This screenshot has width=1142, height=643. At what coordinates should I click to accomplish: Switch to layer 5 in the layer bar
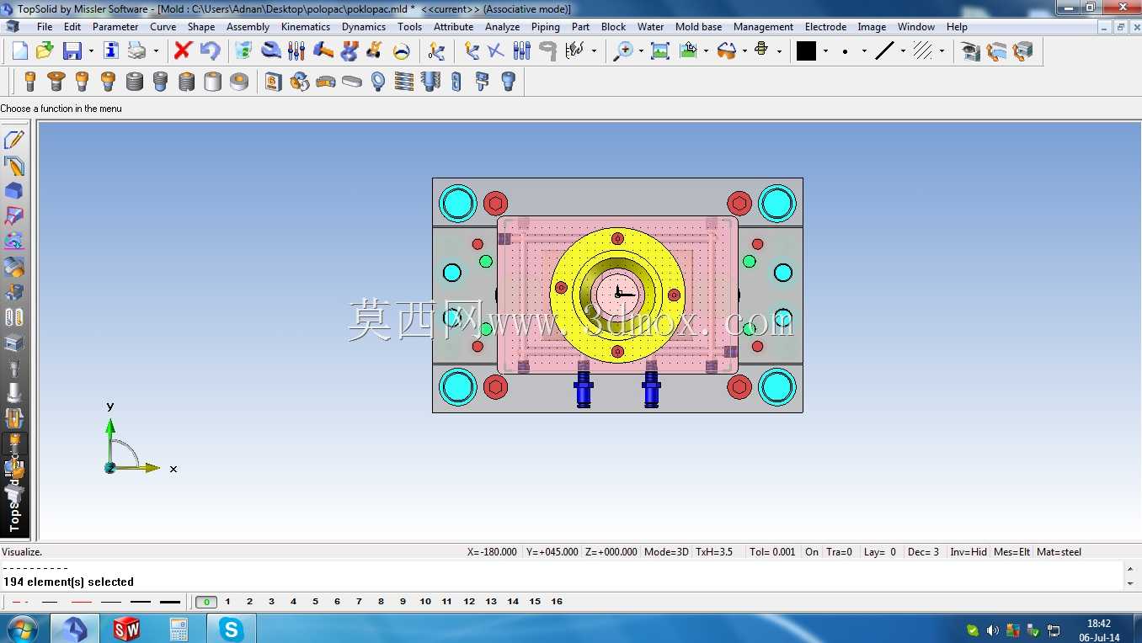(x=315, y=602)
